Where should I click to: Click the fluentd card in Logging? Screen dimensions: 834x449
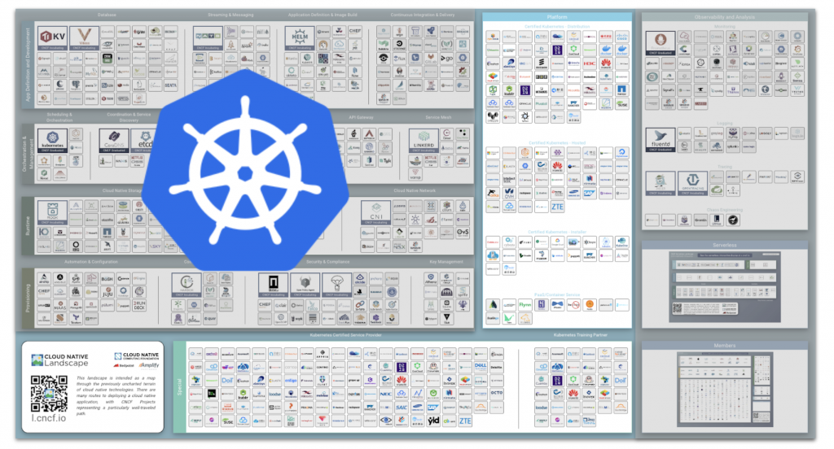(x=661, y=140)
